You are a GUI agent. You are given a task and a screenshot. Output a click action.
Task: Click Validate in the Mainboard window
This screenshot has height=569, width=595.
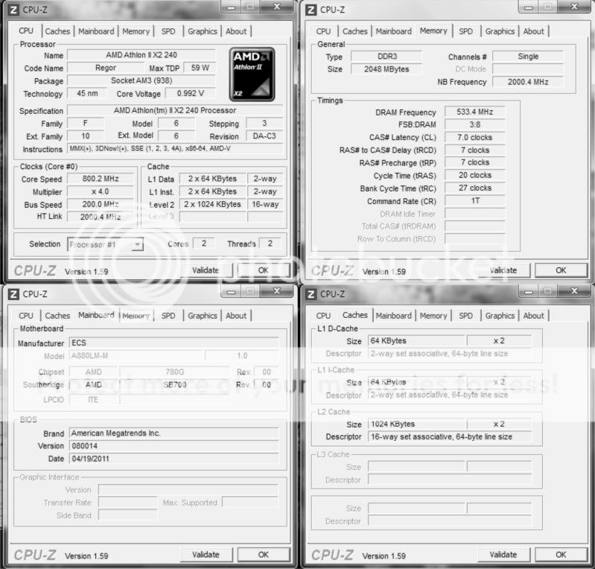[x=206, y=555]
